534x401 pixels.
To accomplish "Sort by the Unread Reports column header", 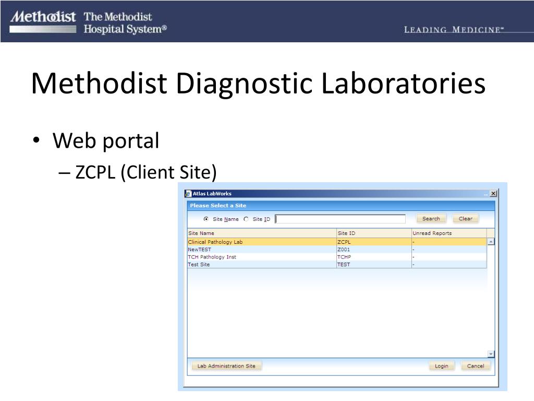I will 449,233.
